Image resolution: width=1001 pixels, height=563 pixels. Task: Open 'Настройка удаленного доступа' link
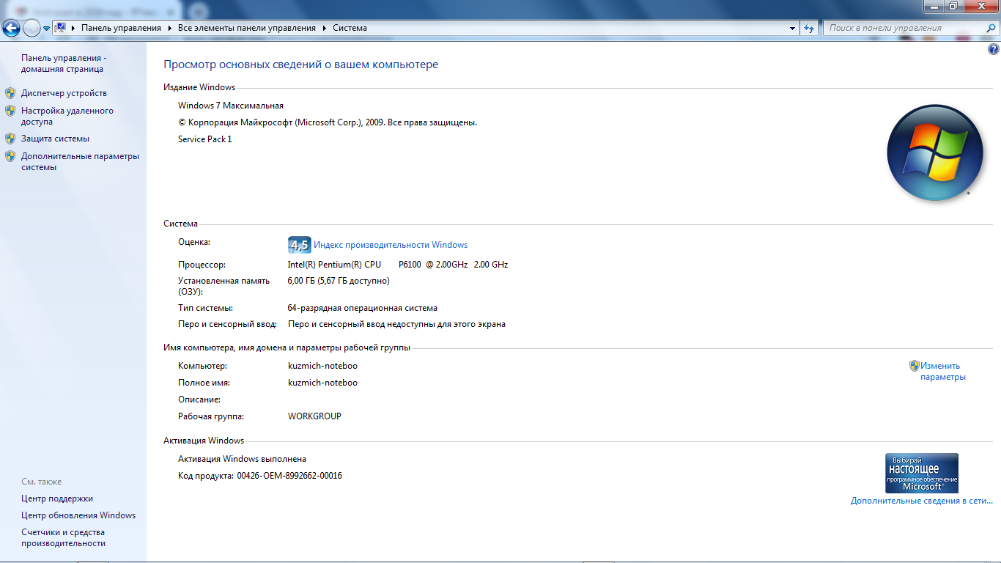[x=67, y=117]
